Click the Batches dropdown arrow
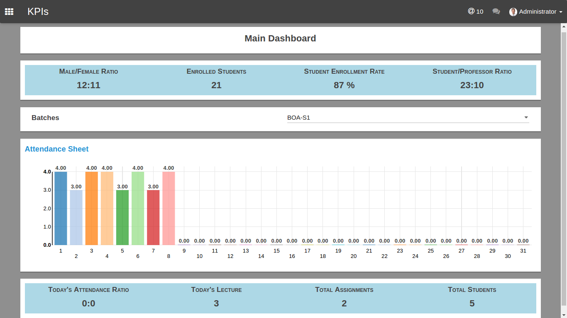 [x=526, y=118]
